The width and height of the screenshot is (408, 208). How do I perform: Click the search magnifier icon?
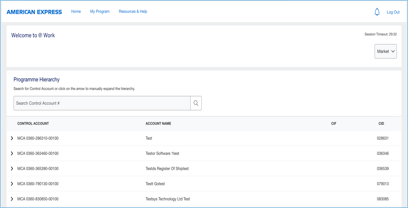(x=196, y=103)
